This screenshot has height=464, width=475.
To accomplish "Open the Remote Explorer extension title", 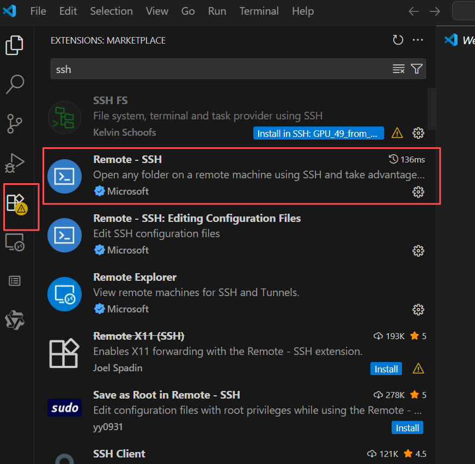I will coord(135,277).
